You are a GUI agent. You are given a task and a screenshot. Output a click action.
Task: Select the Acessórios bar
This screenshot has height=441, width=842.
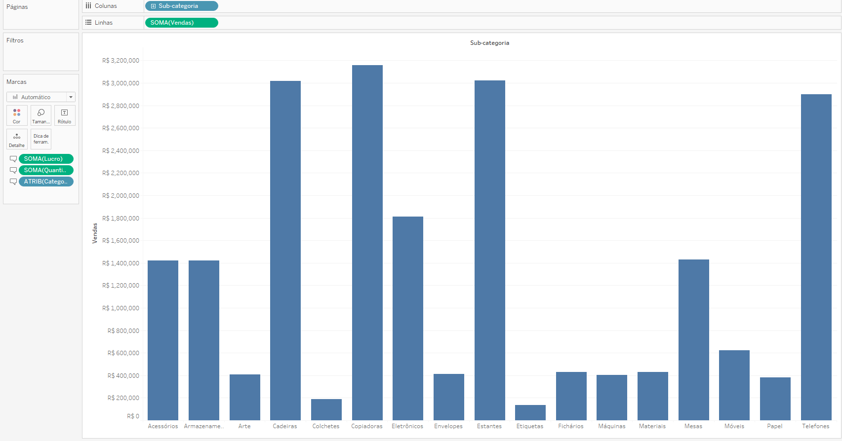(x=163, y=340)
